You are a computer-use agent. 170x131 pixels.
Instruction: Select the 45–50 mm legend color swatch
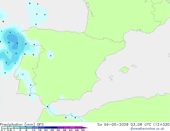pyautogui.click(x=79, y=128)
